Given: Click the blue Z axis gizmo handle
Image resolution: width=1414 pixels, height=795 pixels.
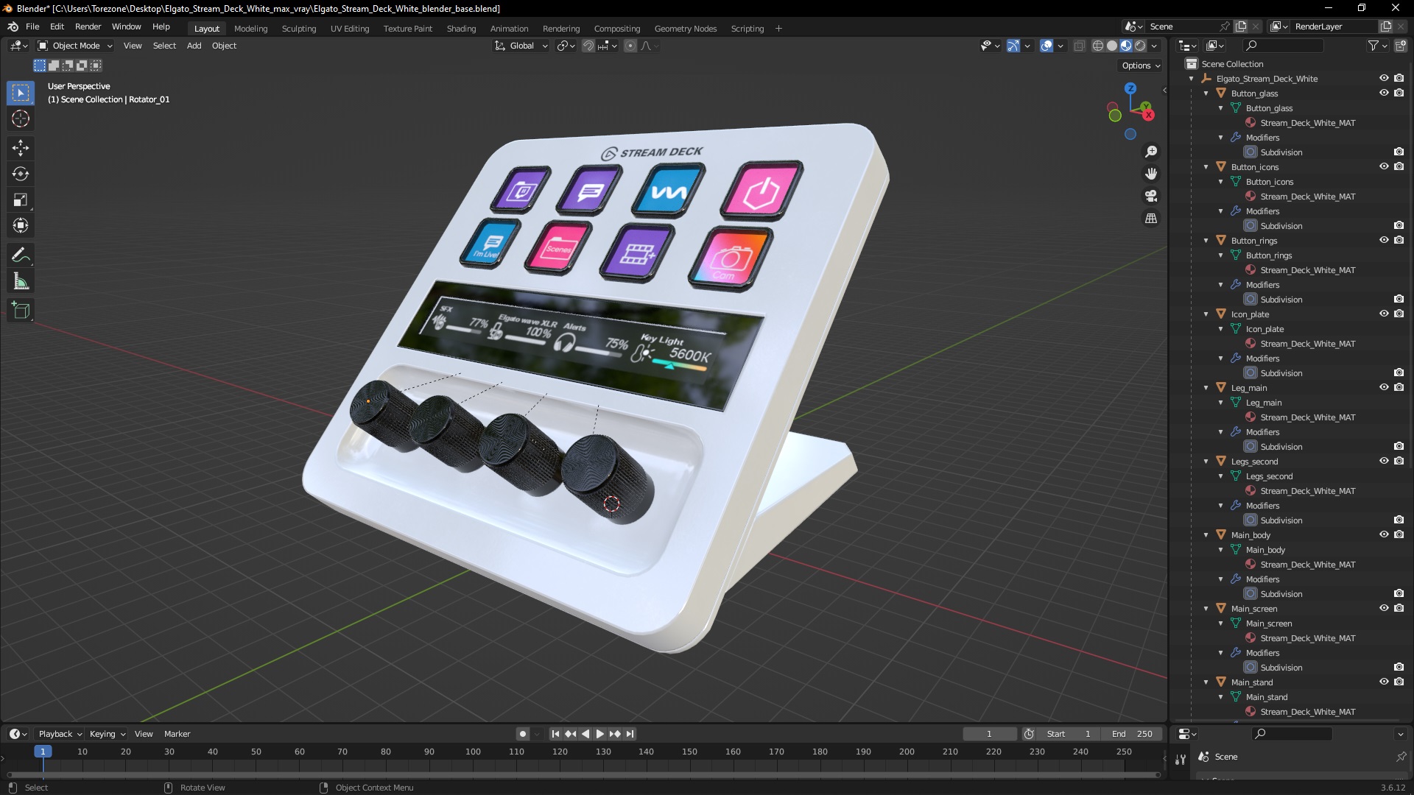Looking at the screenshot, I should click(1130, 88).
